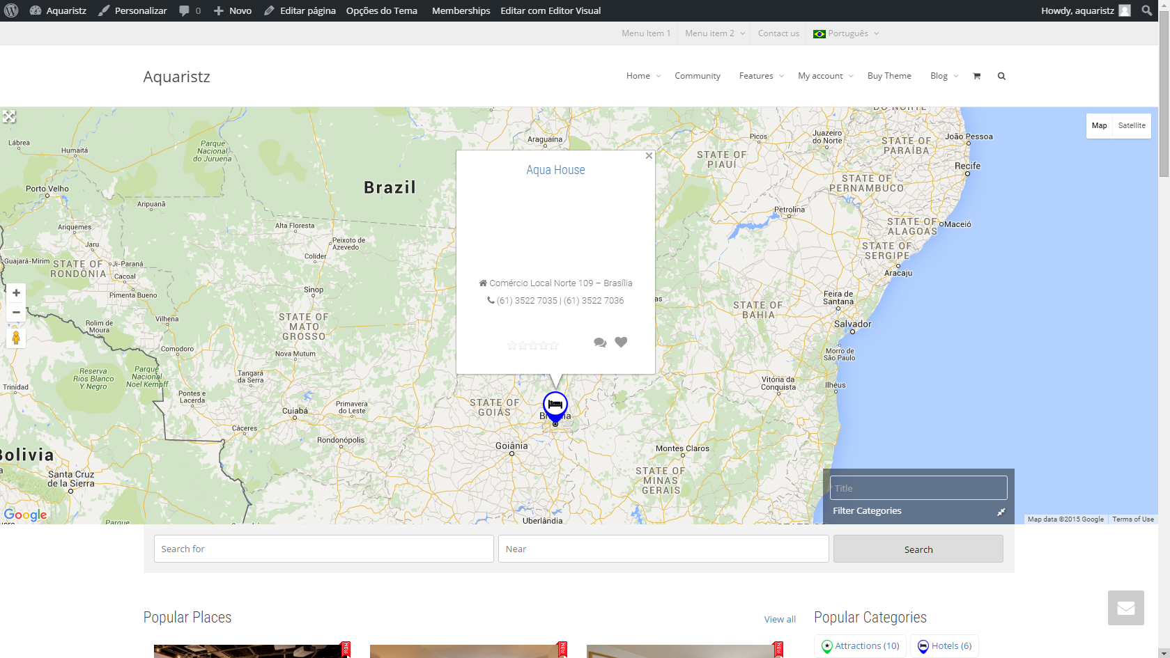This screenshot has height=658, width=1170.
Task: Focus the Title filter field
Action: coord(918,488)
